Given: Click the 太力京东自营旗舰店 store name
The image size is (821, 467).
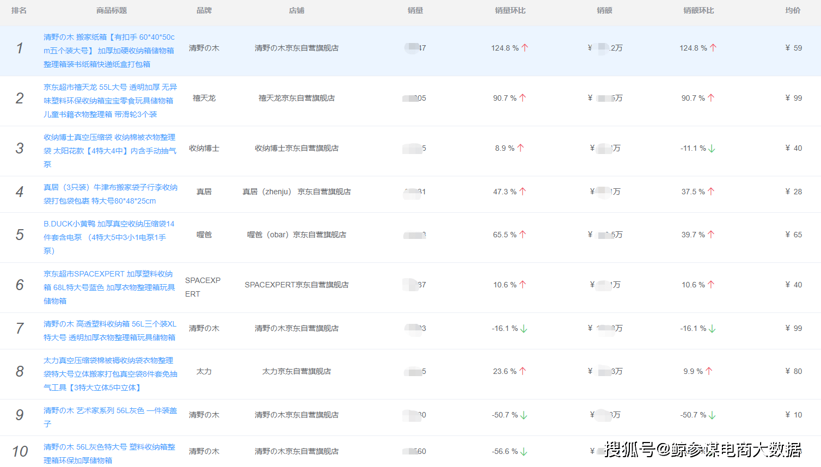Looking at the screenshot, I should tap(297, 371).
